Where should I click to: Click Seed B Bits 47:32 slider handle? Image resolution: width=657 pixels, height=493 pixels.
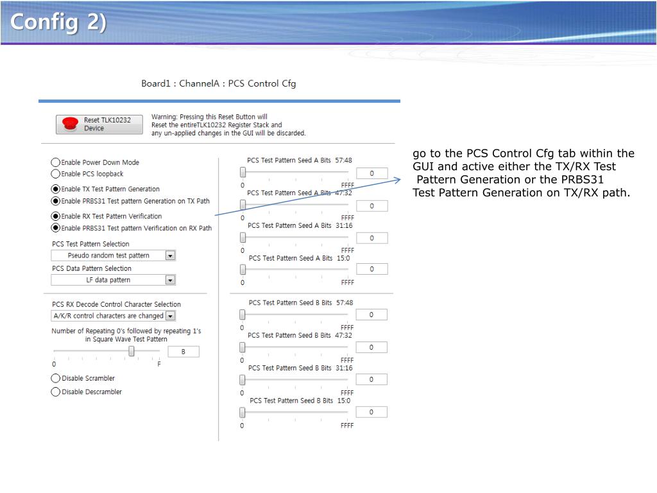(242, 347)
